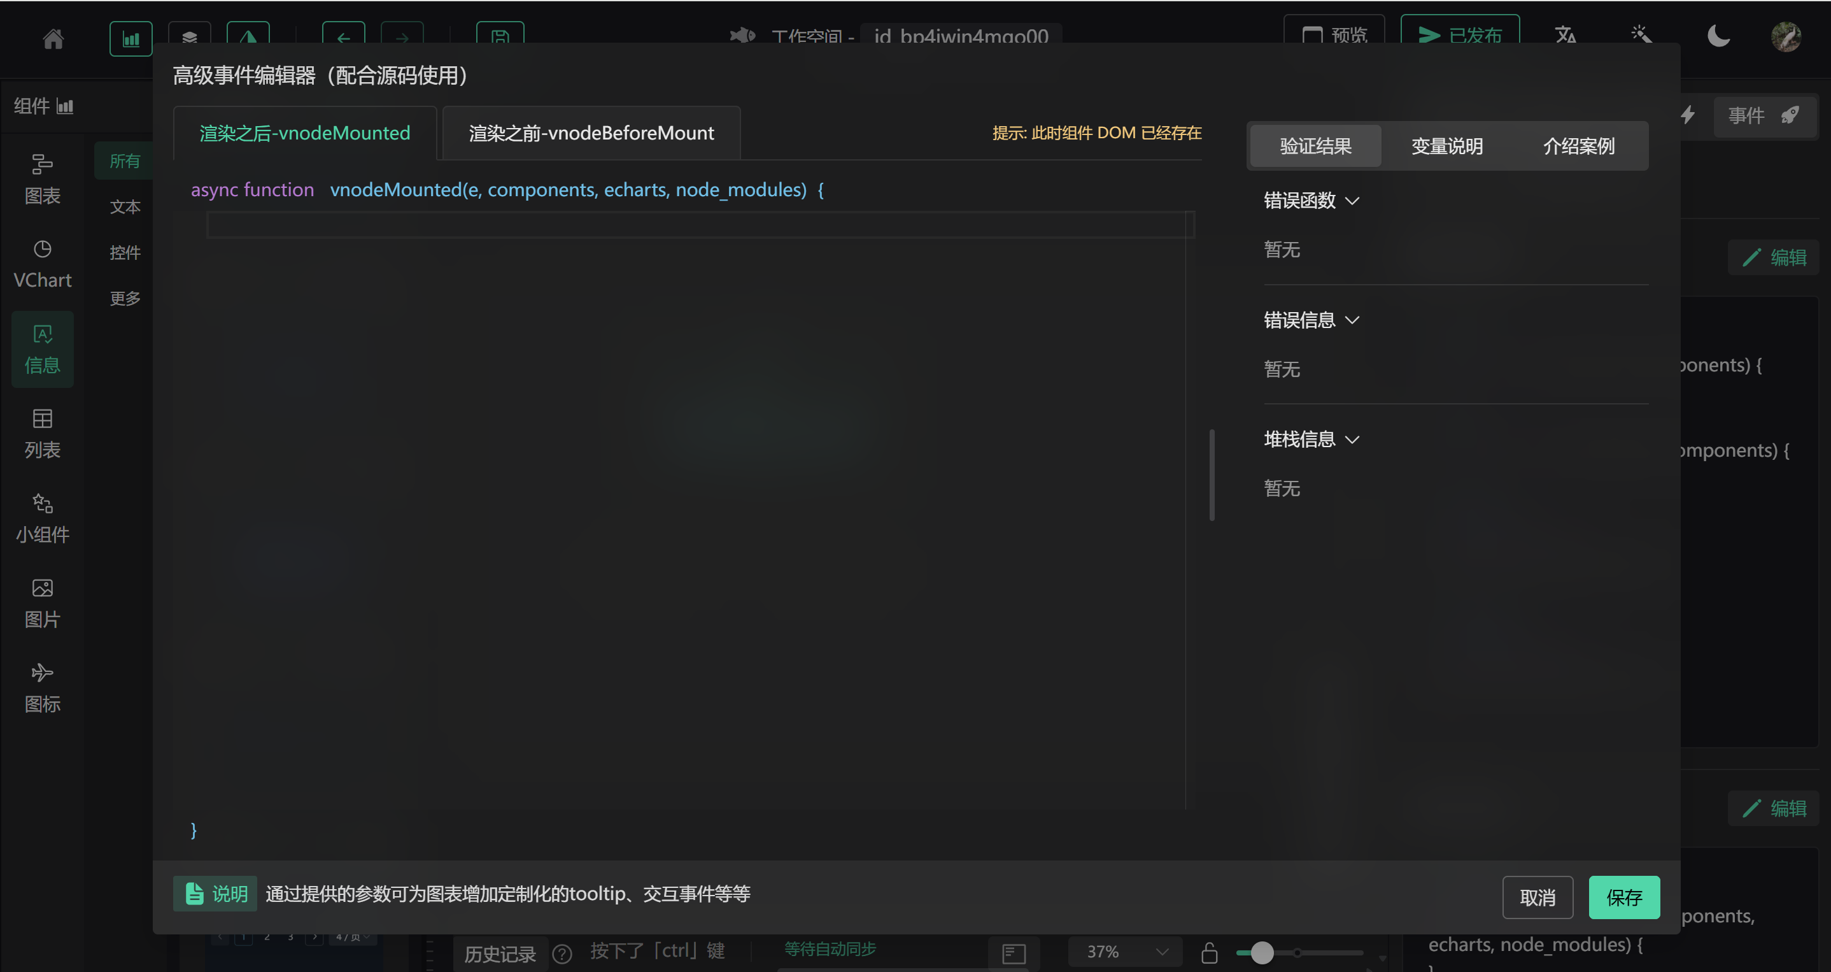This screenshot has width=1831, height=972.
Task: Click the 保存 save button
Action: pos(1623,897)
